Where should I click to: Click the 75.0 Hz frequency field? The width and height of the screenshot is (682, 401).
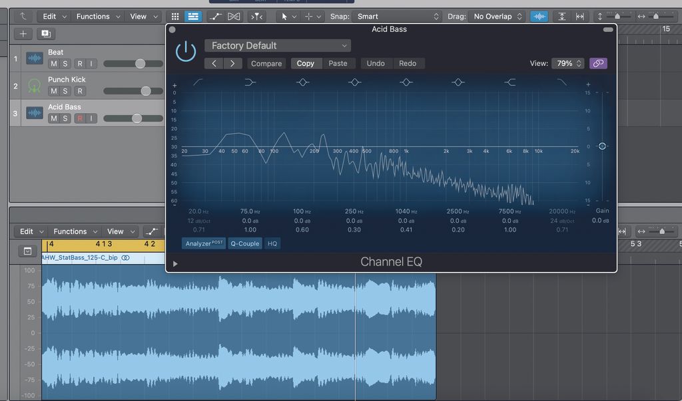[x=250, y=211]
